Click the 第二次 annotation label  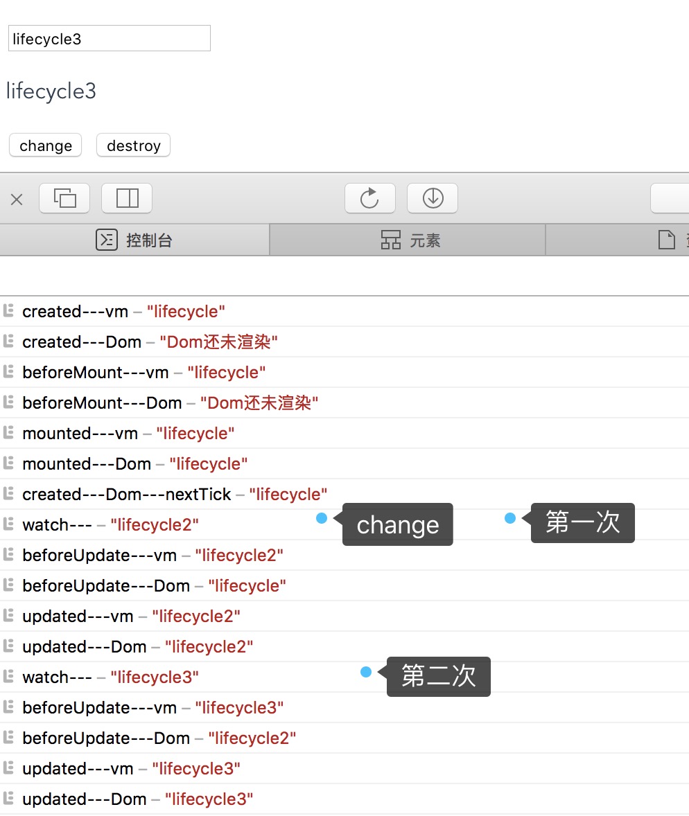438,676
